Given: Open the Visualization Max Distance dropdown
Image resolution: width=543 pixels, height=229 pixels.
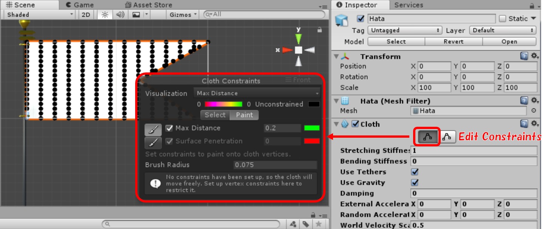Looking at the screenshot, I should point(257,93).
